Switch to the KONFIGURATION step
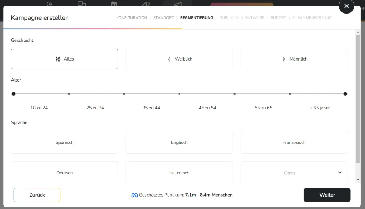365x209 pixels. [x=132, y=17]
